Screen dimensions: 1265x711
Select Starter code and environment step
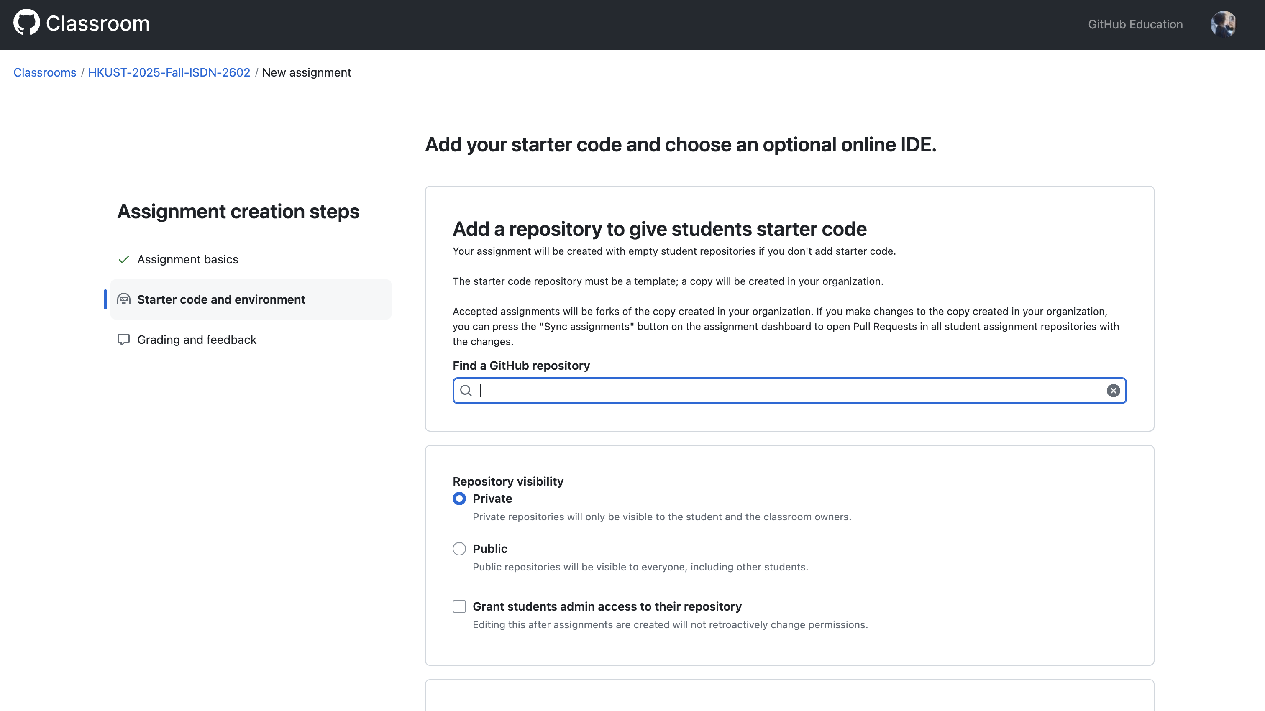221,299
